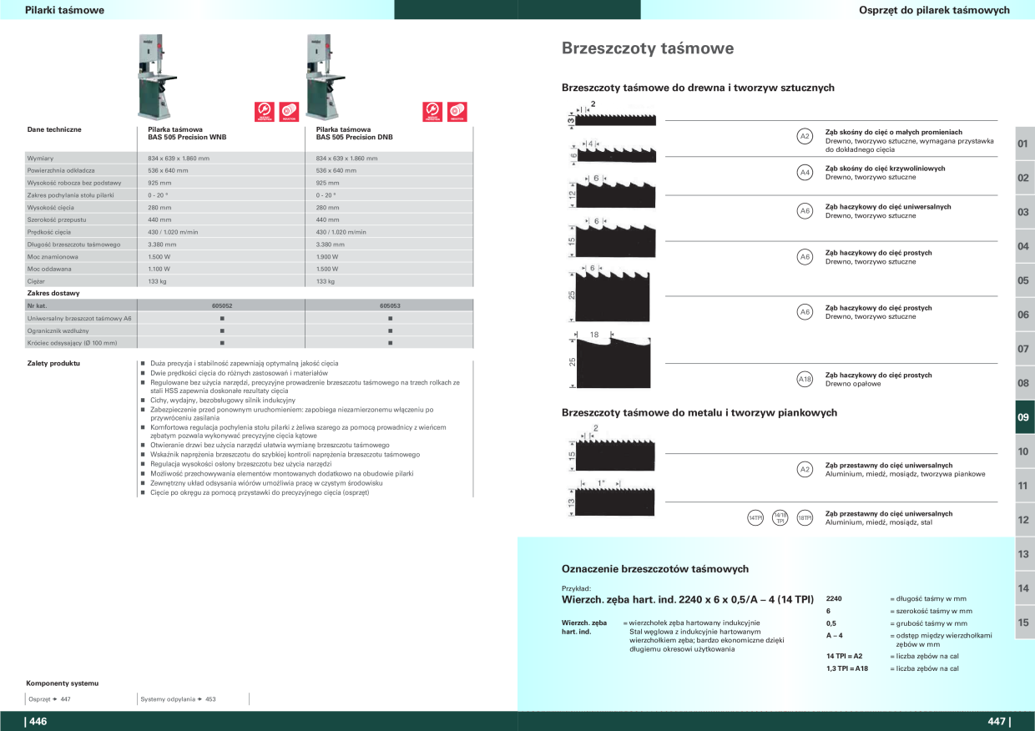
Task: Click the 14TPI round badge
Action: pos(755,518)
